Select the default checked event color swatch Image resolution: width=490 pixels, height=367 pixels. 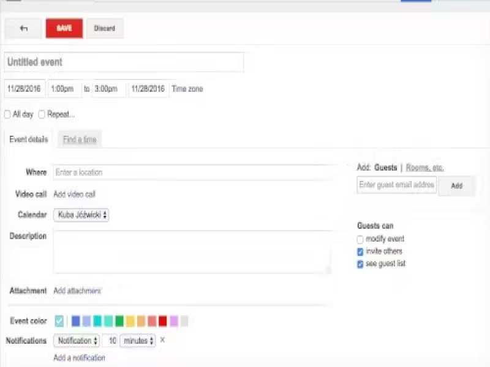coord(59,321)
